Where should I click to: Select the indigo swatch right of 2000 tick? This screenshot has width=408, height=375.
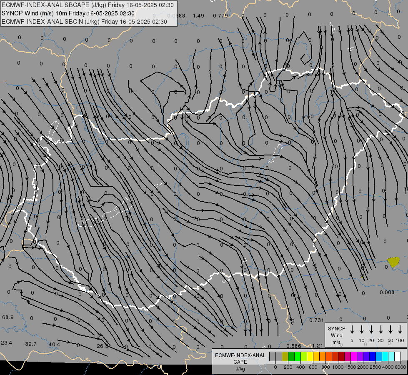coord(366,356)
